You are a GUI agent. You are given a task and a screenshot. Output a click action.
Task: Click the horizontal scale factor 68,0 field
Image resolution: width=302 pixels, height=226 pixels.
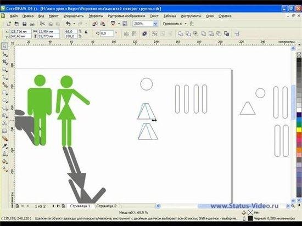tap(71, 31)
